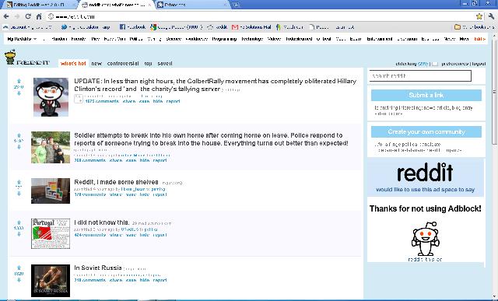Switch to the 'top' tab

[148, 64]
